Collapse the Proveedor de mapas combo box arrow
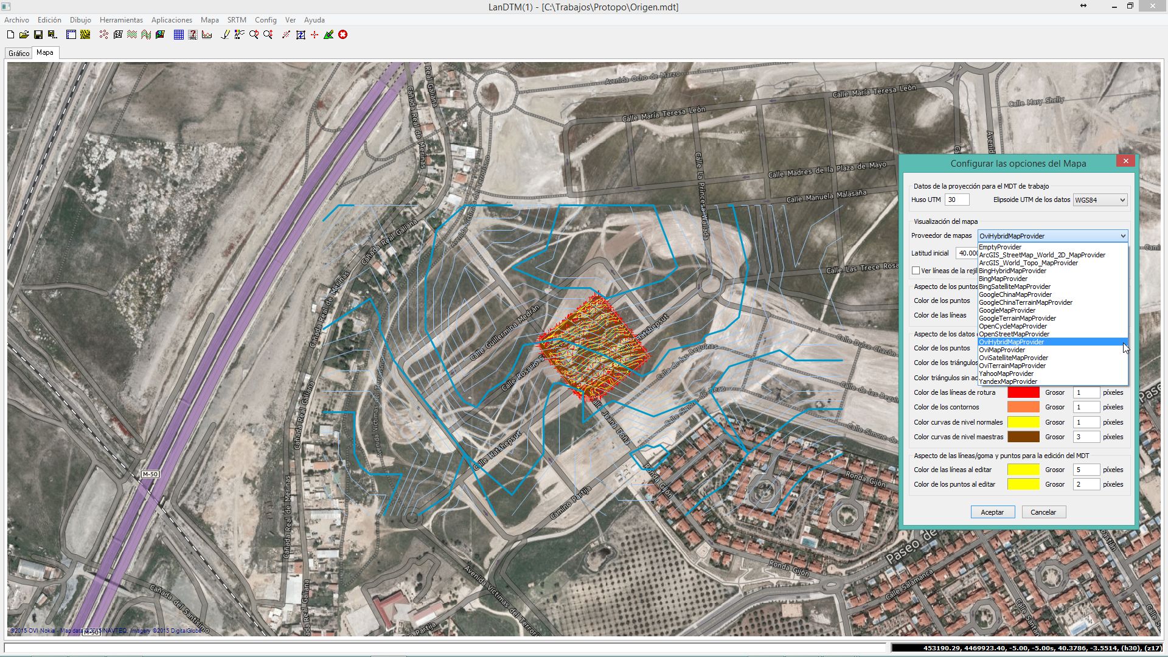 click(x=1122, y=236)
